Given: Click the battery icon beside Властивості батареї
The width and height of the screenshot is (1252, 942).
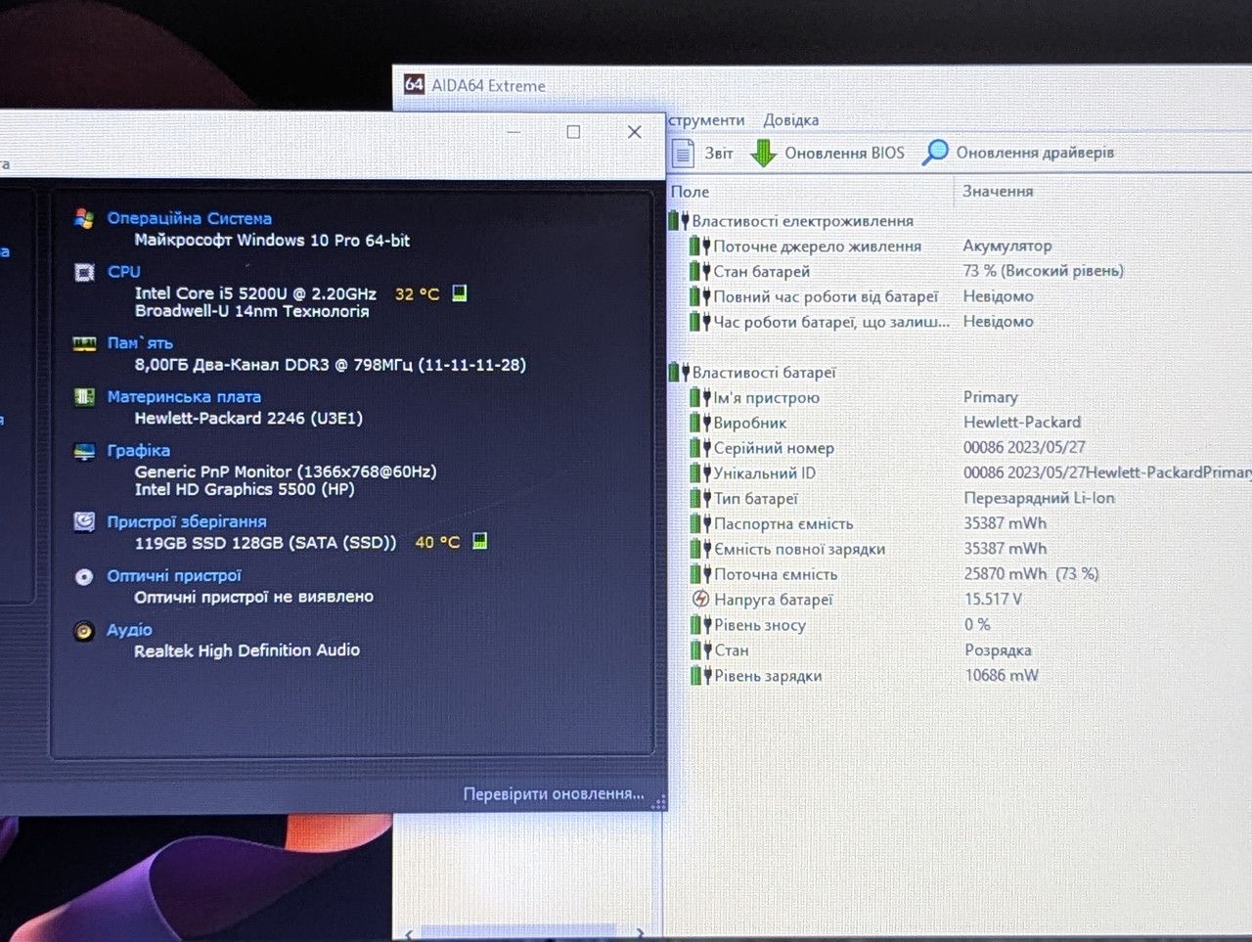Looking at the screenshot, I should [679, 372].
